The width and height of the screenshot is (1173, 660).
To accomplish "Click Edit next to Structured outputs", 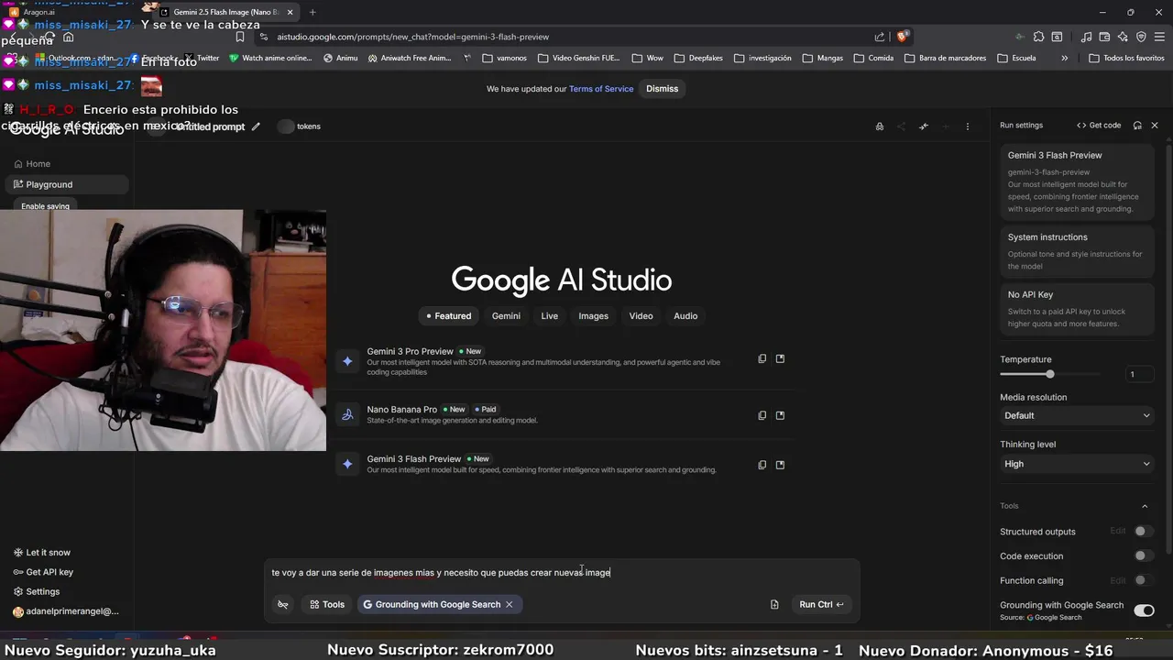I will 1118,531.
